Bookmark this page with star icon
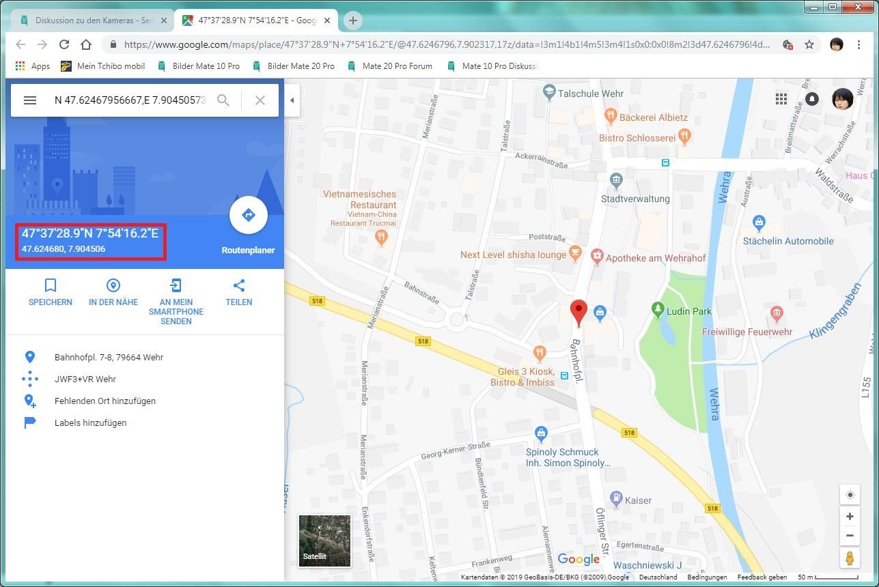 coord(809,44)
